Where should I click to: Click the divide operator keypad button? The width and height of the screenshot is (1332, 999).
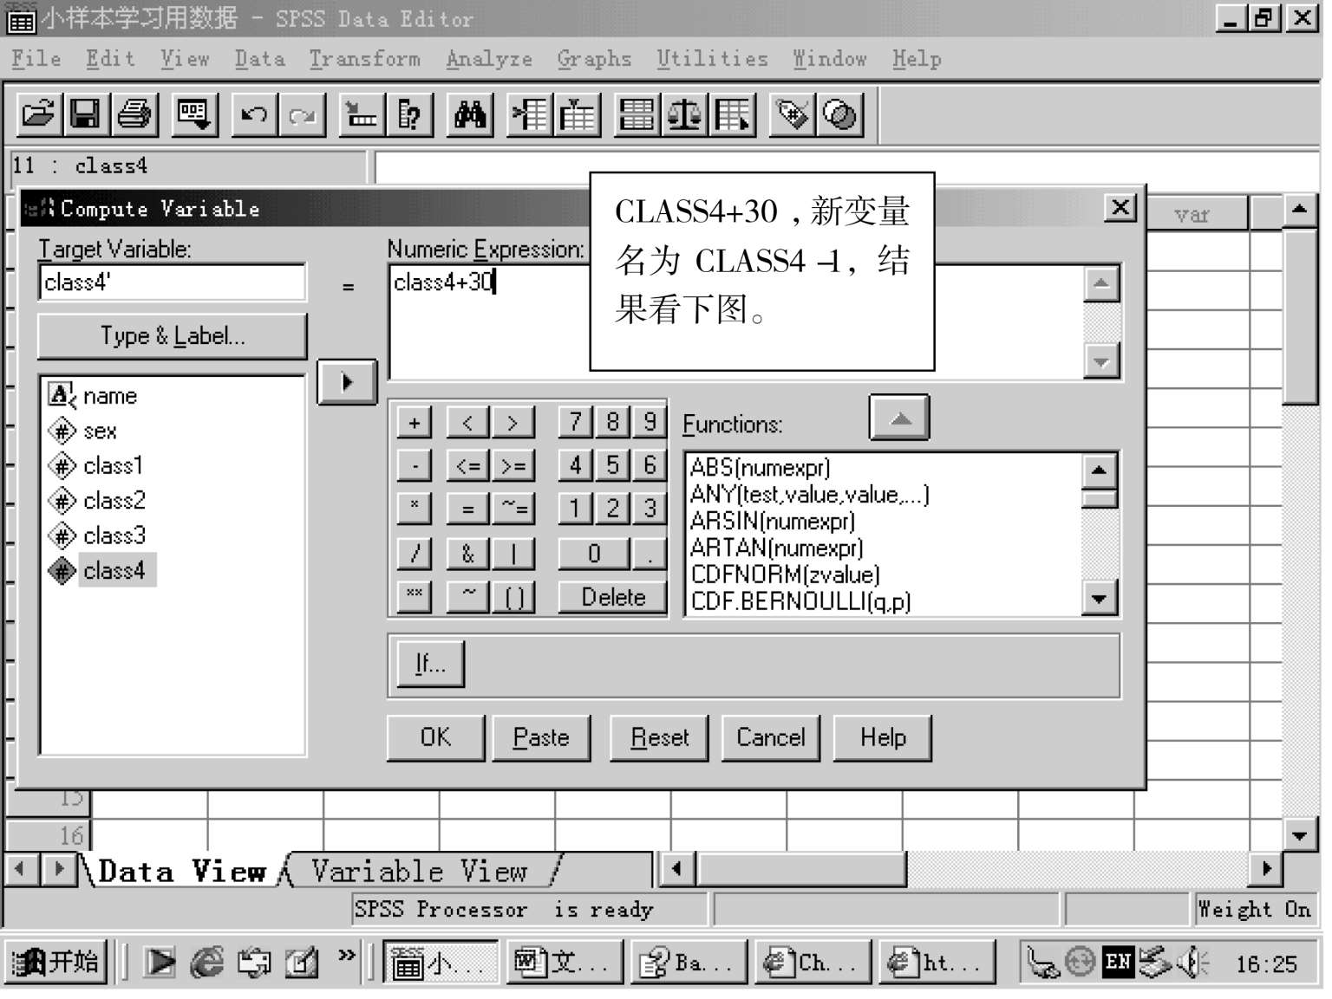(x=415, y=553)
